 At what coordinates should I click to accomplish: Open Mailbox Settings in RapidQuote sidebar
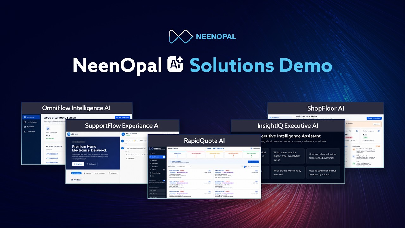[158, 173]
